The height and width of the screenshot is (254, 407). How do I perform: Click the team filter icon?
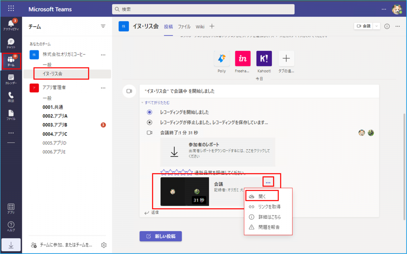click(103, 26)
